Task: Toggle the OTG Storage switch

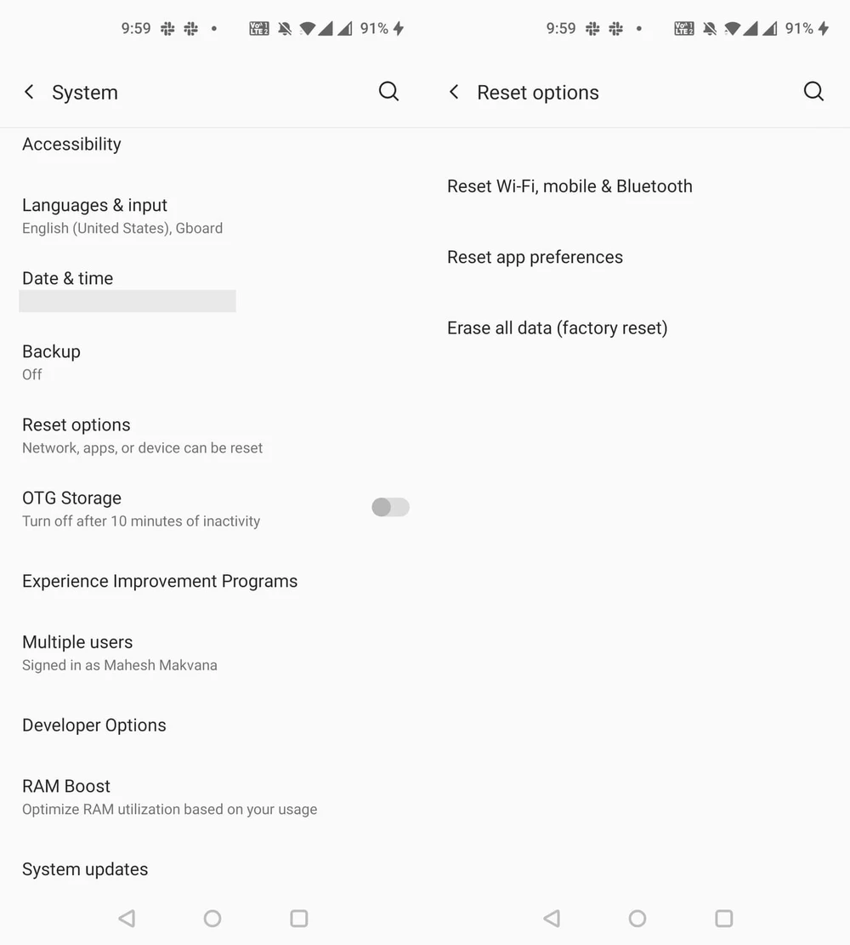Action: click(390, 508)
